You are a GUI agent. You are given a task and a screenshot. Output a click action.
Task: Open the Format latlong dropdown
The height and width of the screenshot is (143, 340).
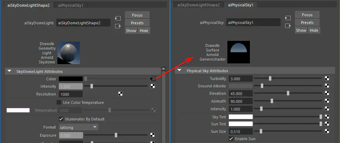pos(78,127)
